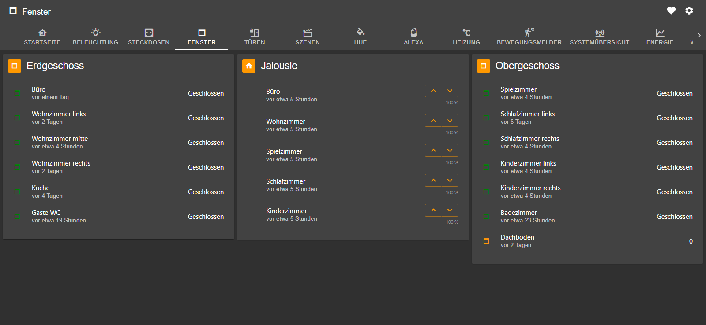Click the Obergeschoss card orange icon
The image size is (706, 325).
click(484, 66)
